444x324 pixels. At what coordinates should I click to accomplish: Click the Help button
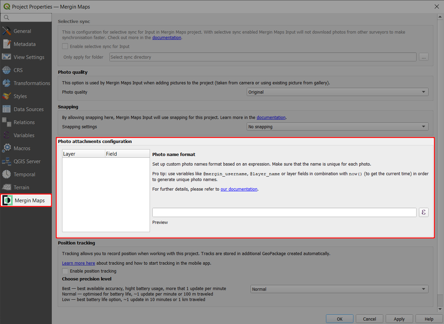point(429,319)
